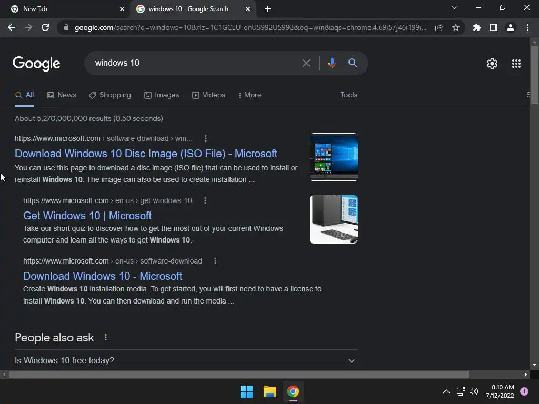539x404 pixels.
Task: Open the Windows laptop thumbnail image
Action: click(x=333, y=157)
